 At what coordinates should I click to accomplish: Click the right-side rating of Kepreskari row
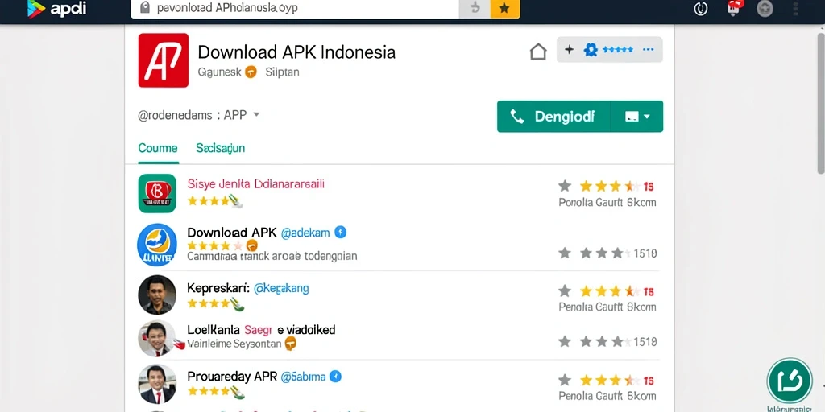coord(606,291)
